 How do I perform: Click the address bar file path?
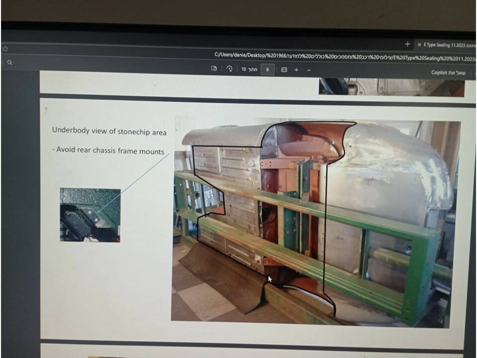[x=343, y=56]
